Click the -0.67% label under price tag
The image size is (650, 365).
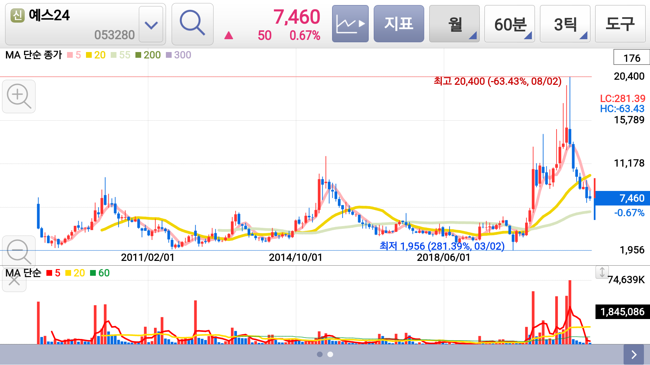pyautogui.click(x=629, y=213)
